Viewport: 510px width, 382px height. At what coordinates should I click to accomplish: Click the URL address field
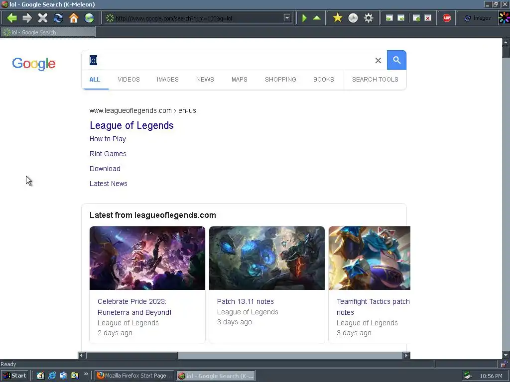(x=198, y=18)
